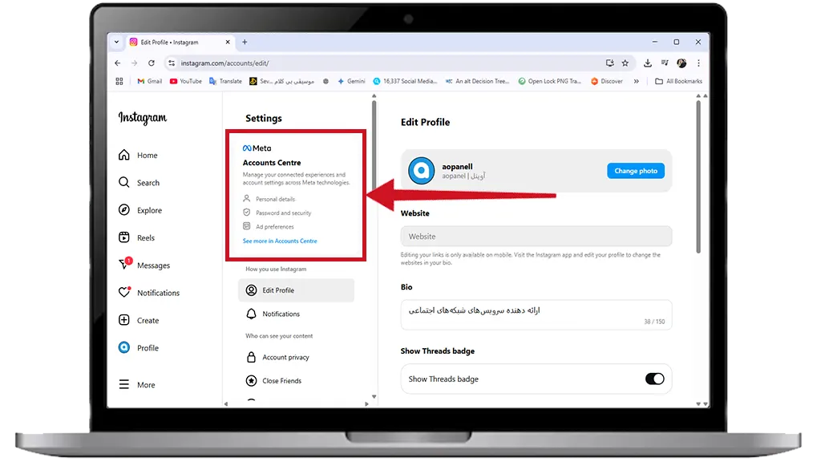Click the Instagram logo
This screenshot has height=462, width=821.
(x=143, y=117)
